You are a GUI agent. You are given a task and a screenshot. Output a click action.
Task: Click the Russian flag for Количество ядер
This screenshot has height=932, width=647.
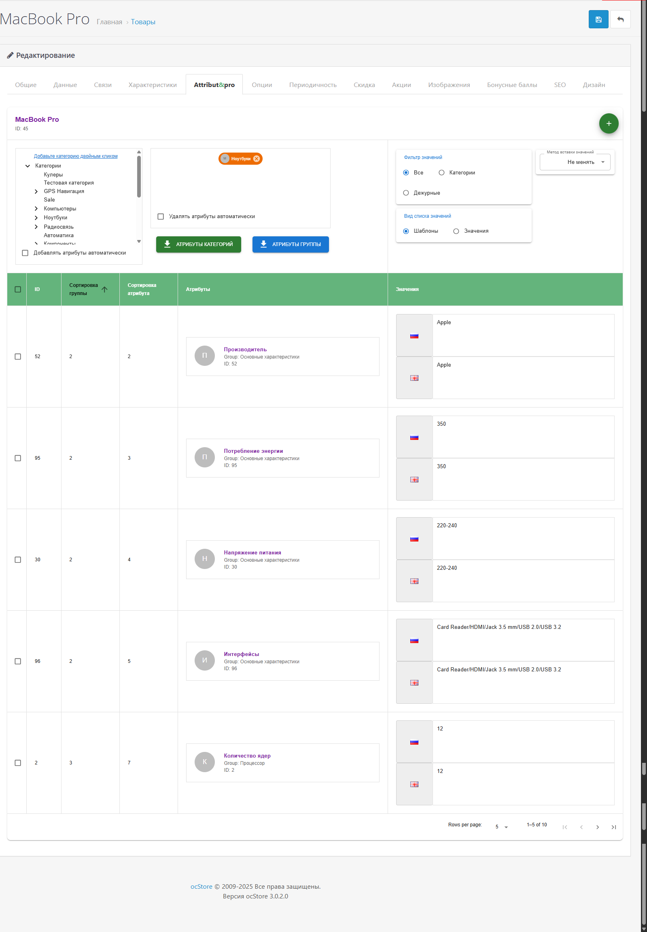(x=414, y=742)
